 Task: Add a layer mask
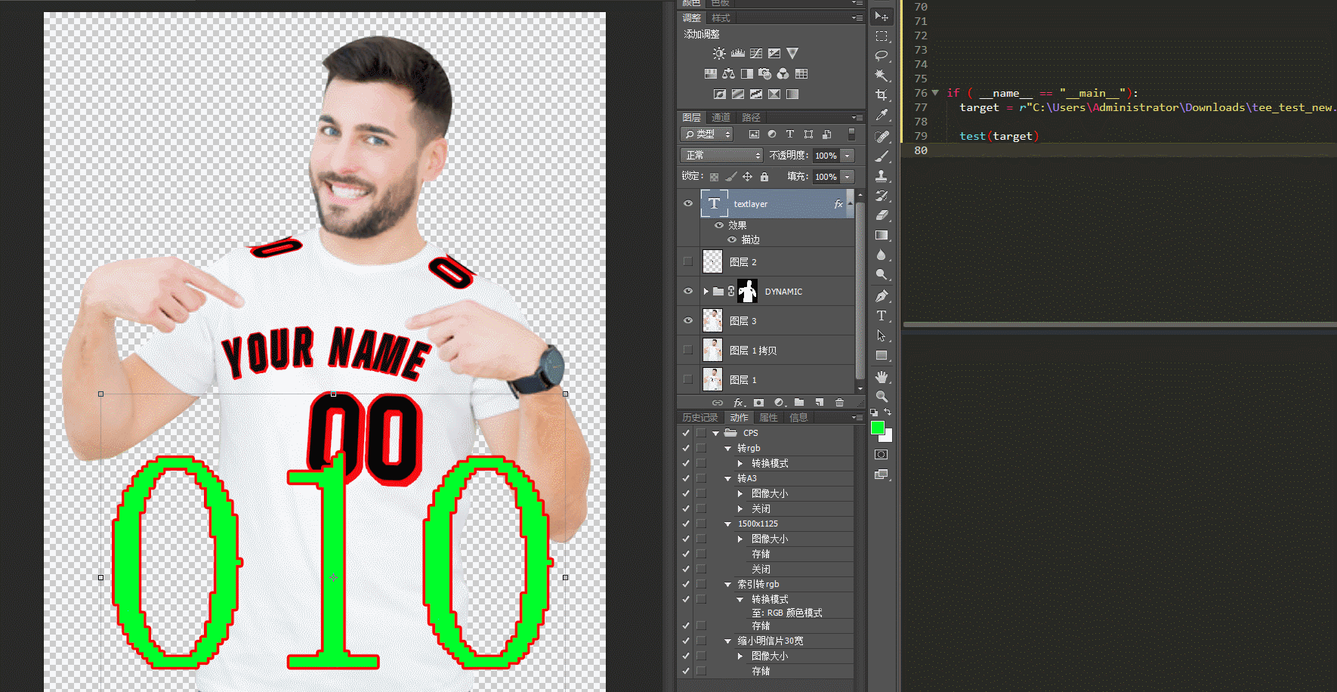click(x=758, y=403)
